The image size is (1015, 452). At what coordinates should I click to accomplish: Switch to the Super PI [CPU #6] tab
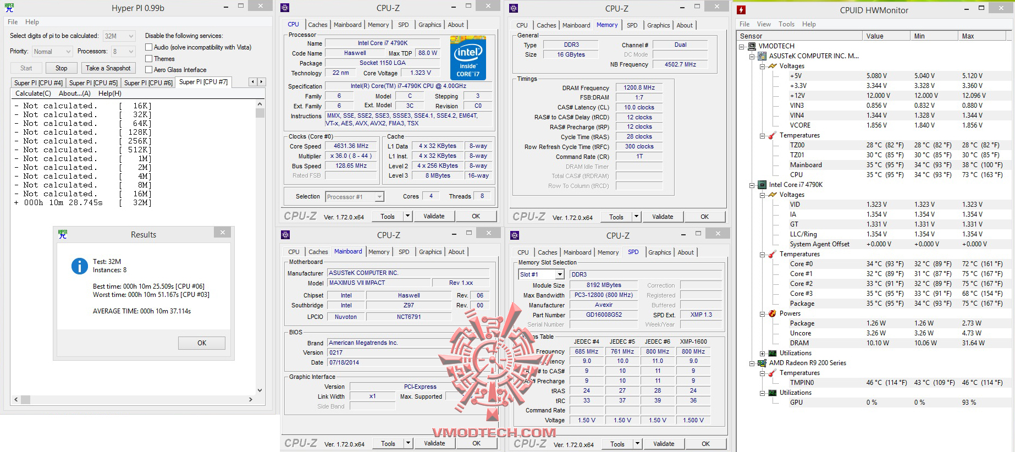click(148, 83)
